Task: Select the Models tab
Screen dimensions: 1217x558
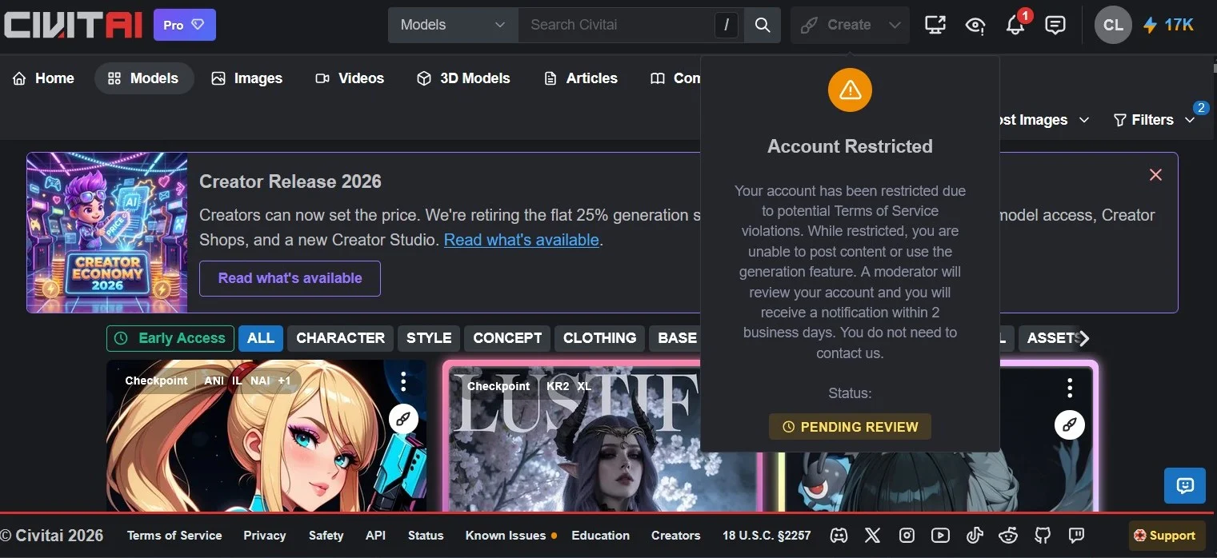Action: pyautogui.click(x=144, y=78)
